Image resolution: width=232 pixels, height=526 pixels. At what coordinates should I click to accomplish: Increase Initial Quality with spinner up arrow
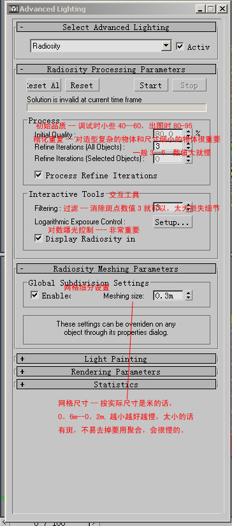(189, 132)
